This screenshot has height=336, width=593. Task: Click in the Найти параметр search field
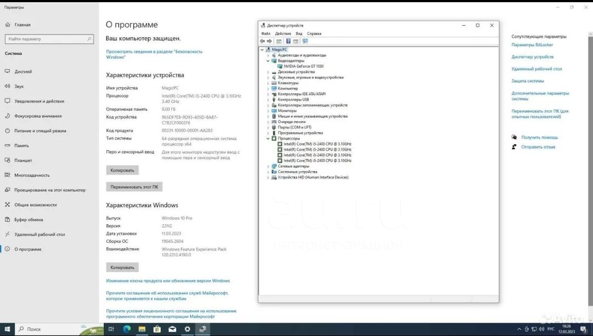tap(49, 39)
